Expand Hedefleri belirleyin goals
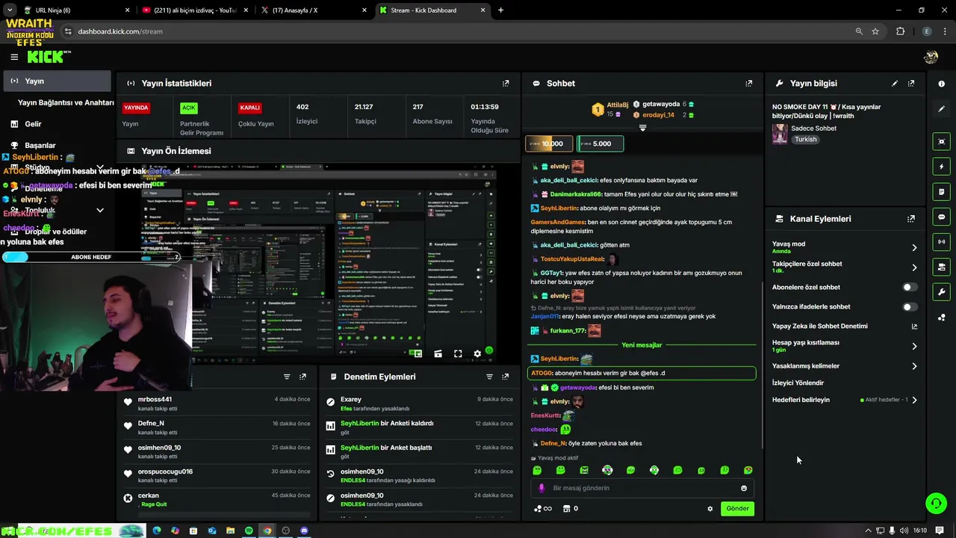956x538 pixels. (x=914, y=400)
